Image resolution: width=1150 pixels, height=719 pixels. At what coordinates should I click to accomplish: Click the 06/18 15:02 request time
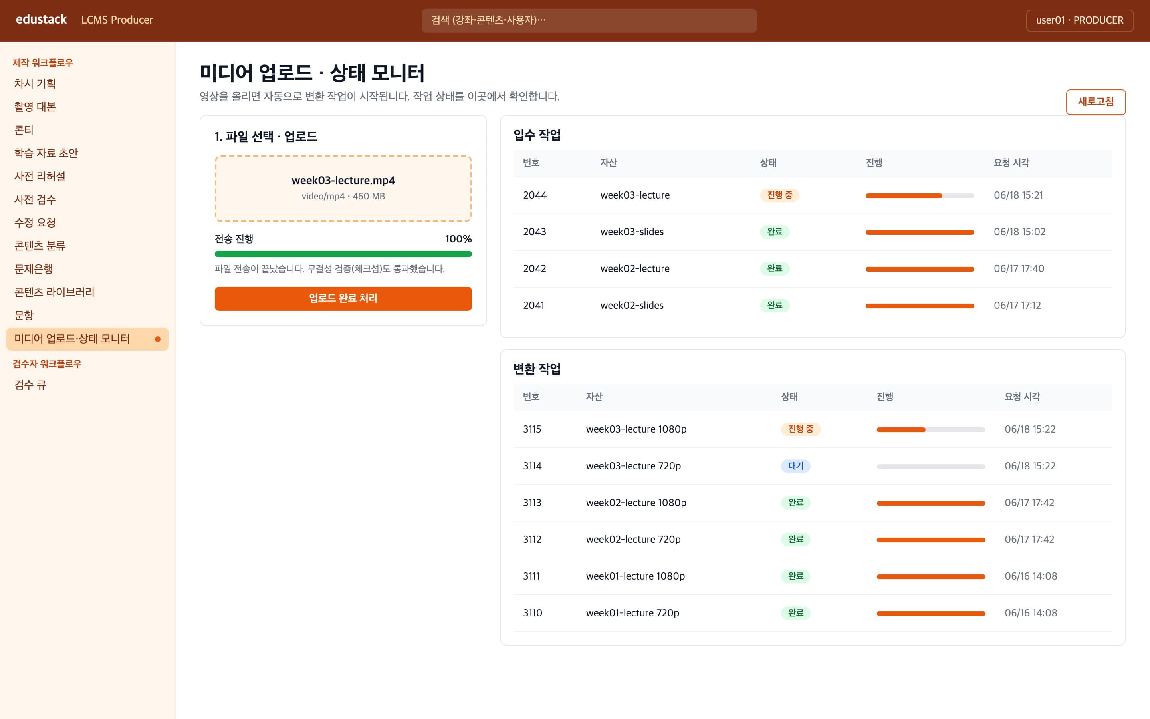pyautogui.click(x=1019, y=232)
